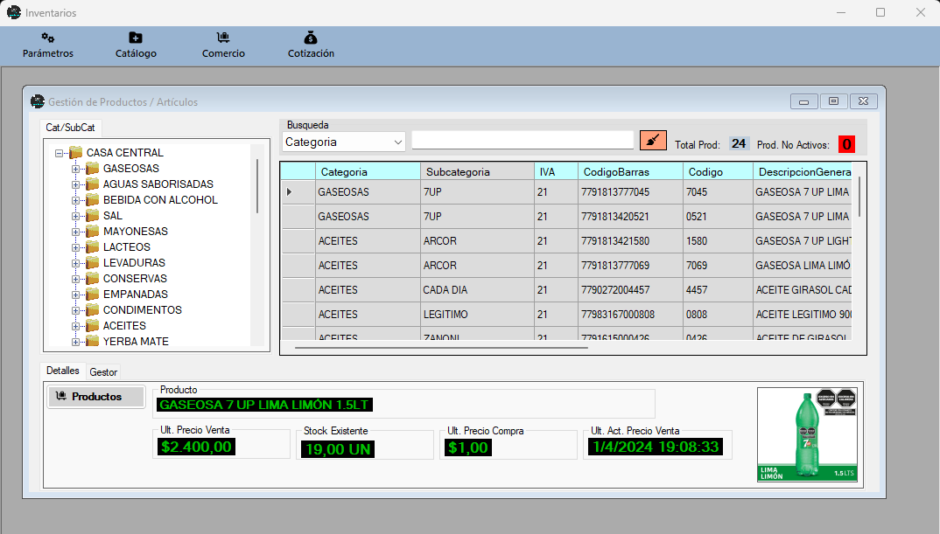Click the Busqueda text input field

pos(523,140)
